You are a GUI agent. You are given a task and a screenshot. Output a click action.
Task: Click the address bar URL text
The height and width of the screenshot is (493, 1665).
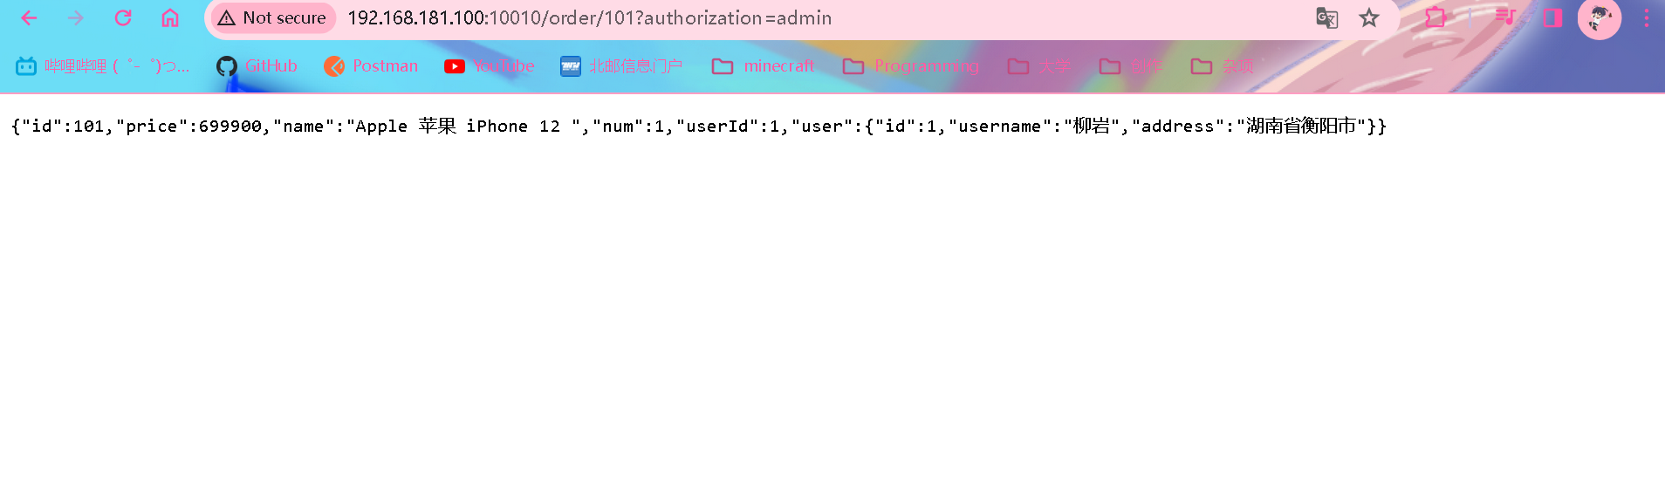[x=589, y=17]
